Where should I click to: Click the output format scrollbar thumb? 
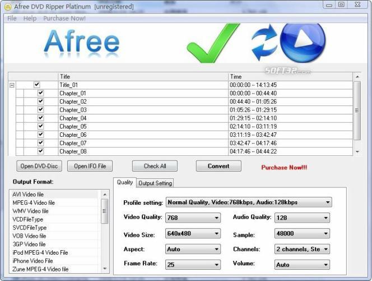point(105,211)
